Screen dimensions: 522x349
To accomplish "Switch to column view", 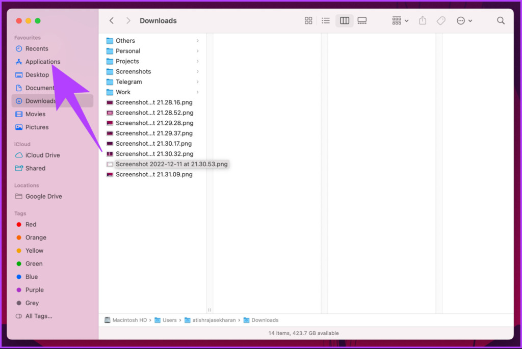I will pos(344,20).
